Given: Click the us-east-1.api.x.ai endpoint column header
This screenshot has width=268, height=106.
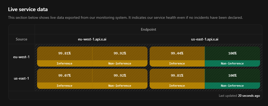Looking at the screenshot, I should 205,39.
